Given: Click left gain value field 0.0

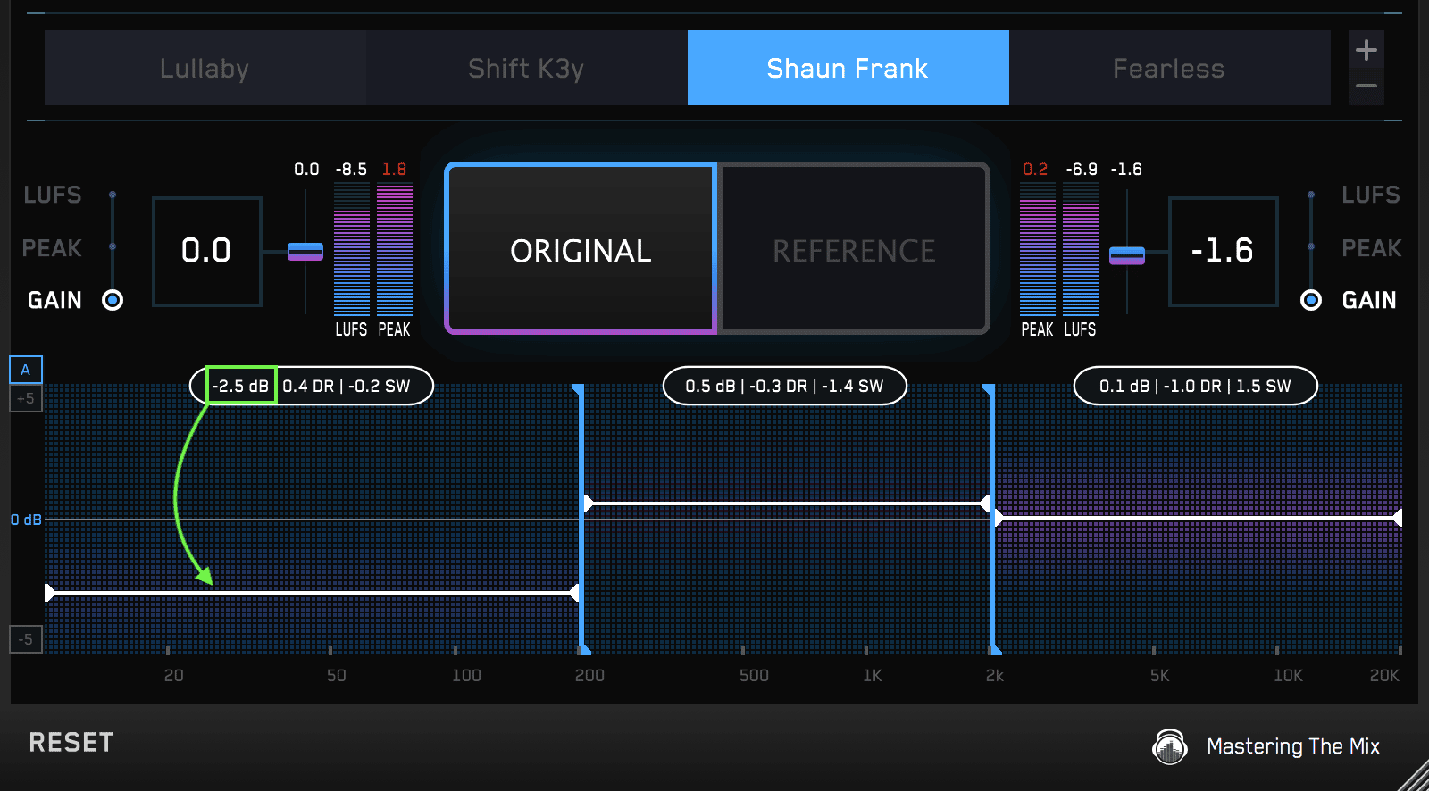Looking at the screenshot, I should point(206,251).
